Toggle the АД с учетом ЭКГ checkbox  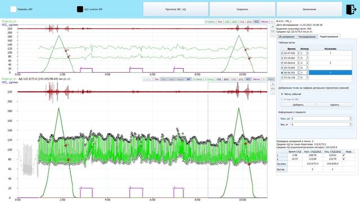click(x=80, y=9)
